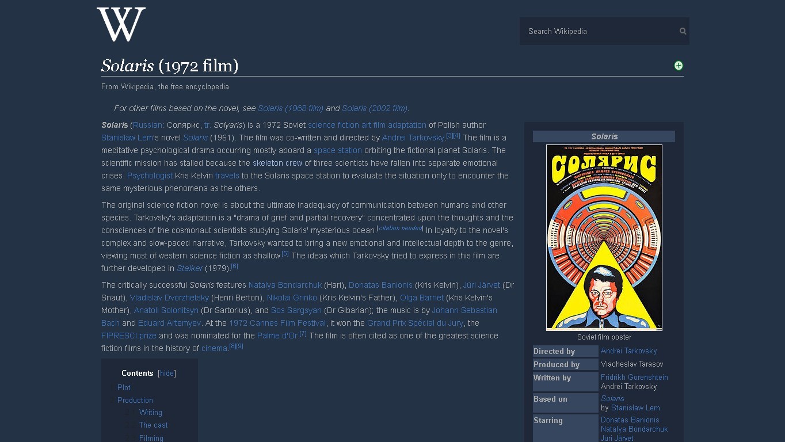
Task: Open Andrei Tarkovsky in infobox Directed by
Action: click(x=628, y=351)
